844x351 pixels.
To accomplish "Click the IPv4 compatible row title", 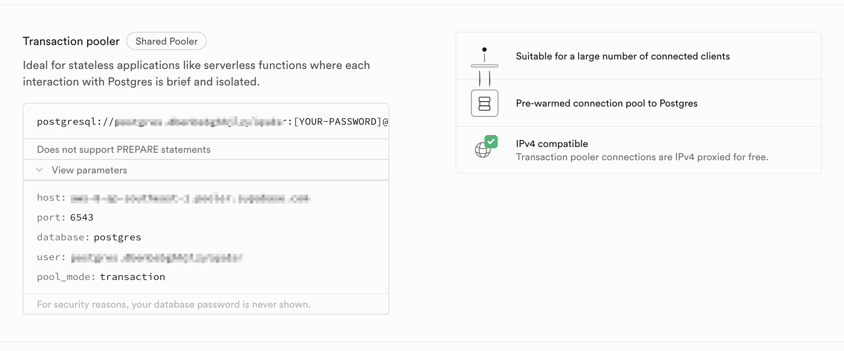I will (x=552, y=144).
